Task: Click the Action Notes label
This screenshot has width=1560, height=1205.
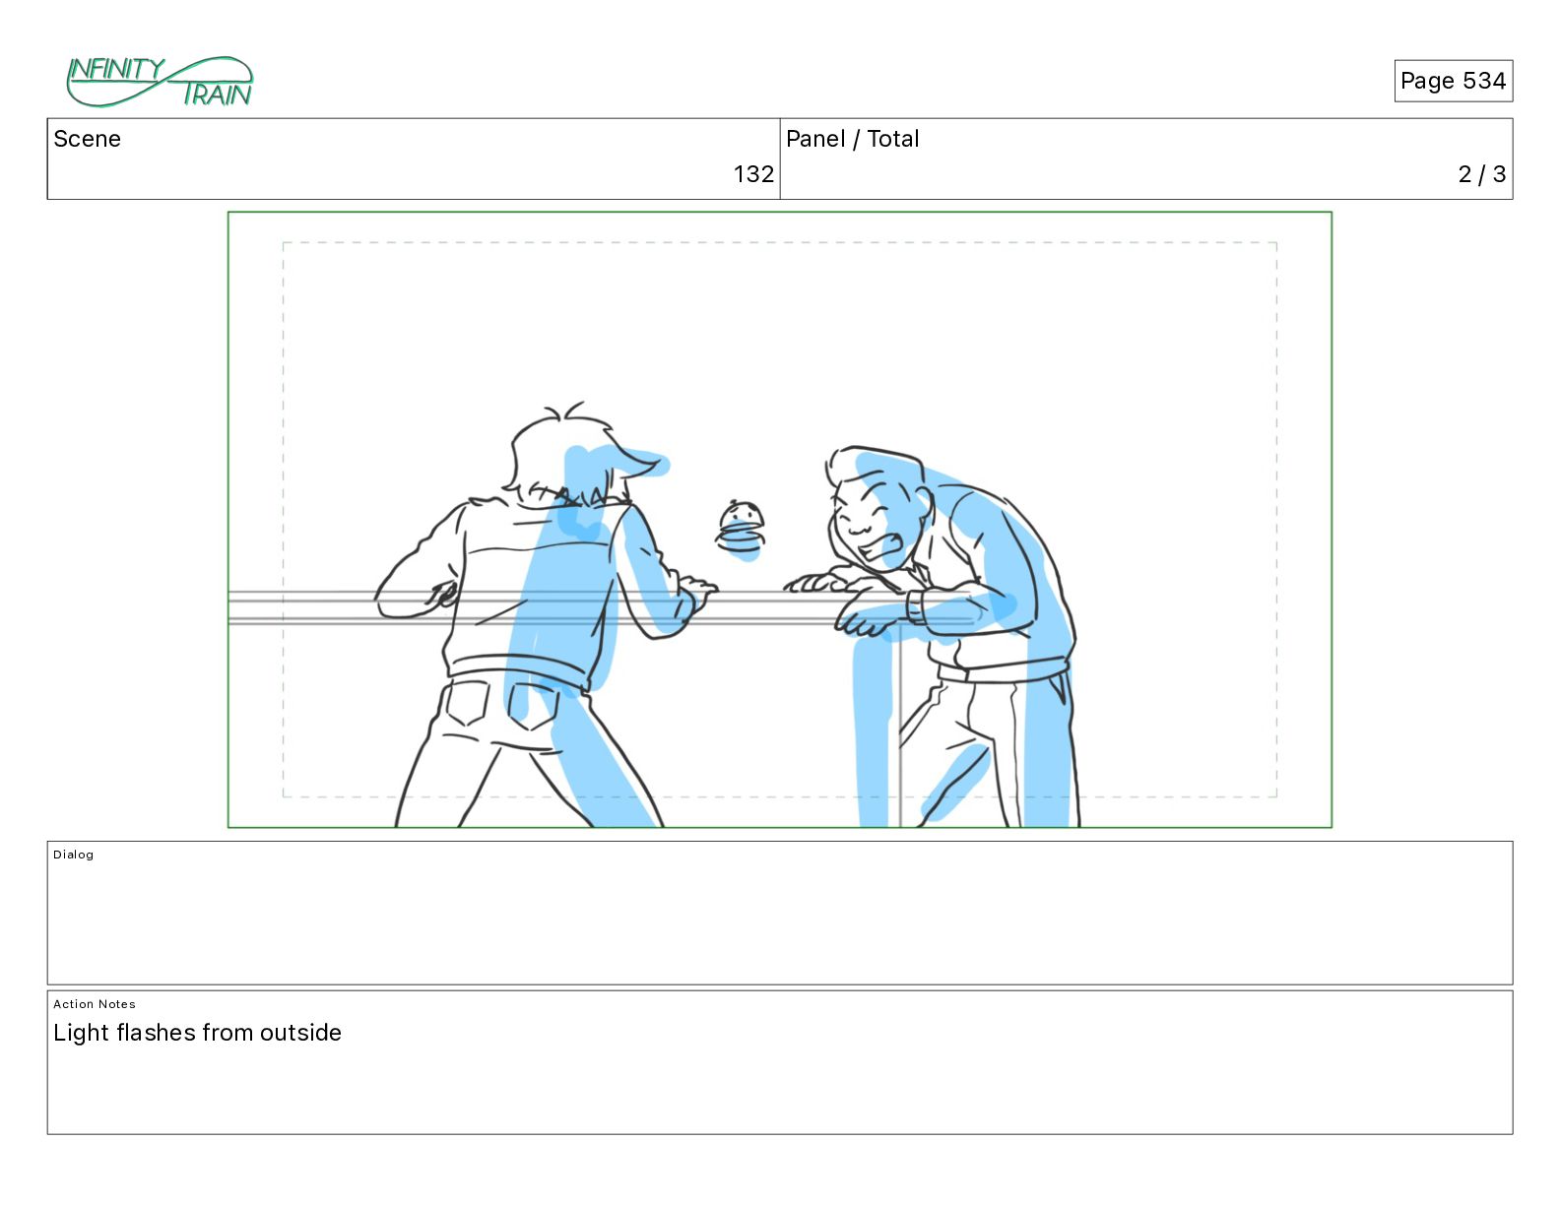Action: pyautogui.click(x=95, y=1004)
